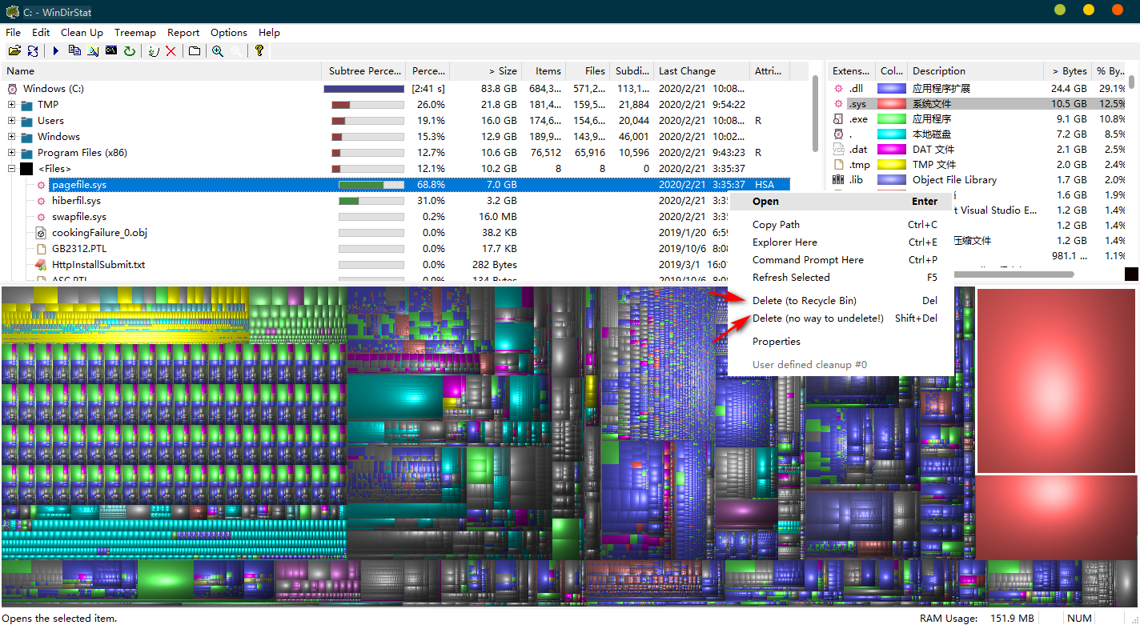
Task: Sort by the Name column header
Action: tap(161, 71)
